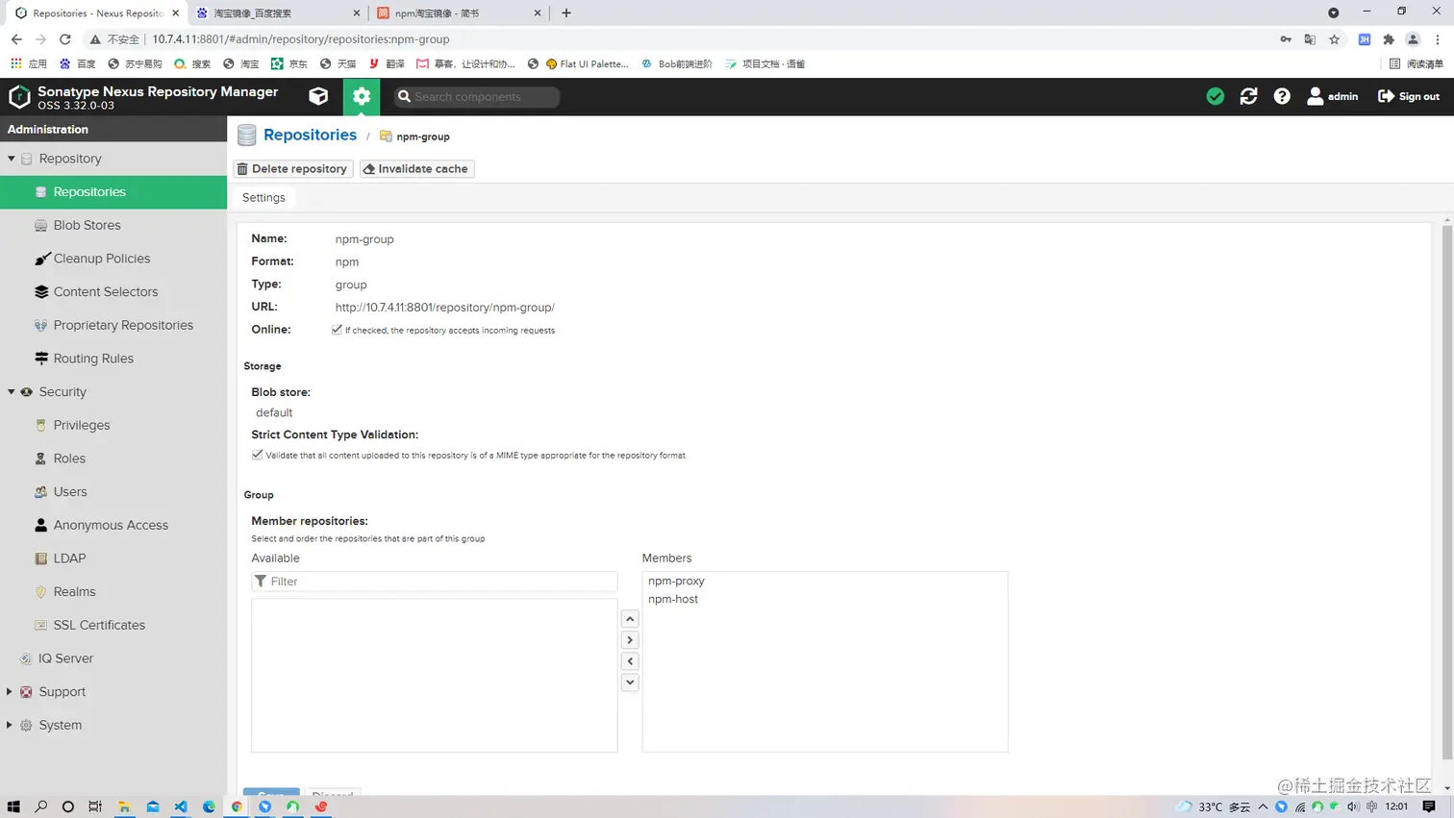Expand the System tree section
Viewport: 1454px width, 818px height.
pos(10,725)
